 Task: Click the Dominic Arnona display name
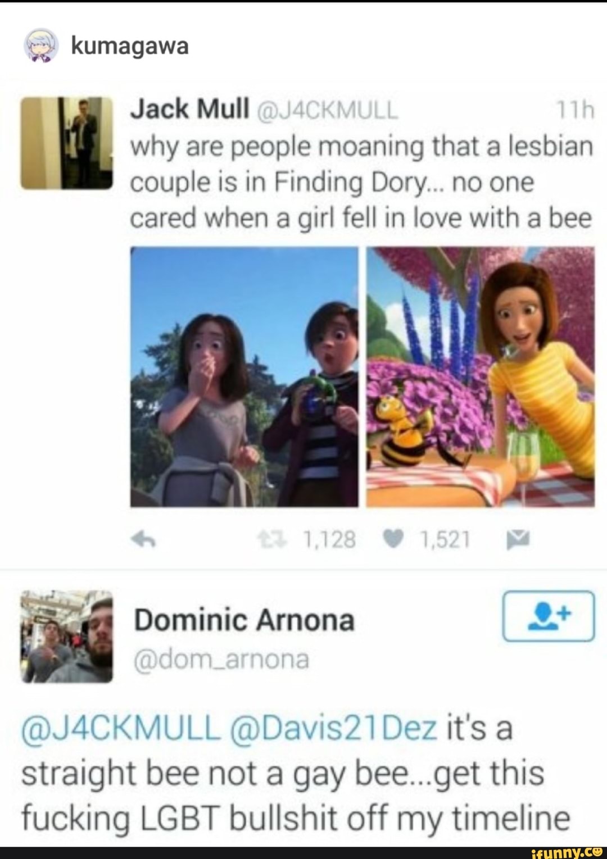(244, 620)
